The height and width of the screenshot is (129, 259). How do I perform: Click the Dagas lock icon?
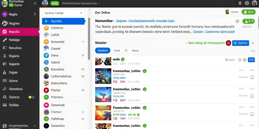point(5,72)
